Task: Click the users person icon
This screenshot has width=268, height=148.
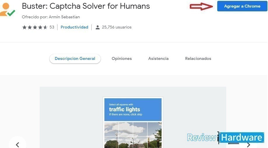Action: (98, 27)
